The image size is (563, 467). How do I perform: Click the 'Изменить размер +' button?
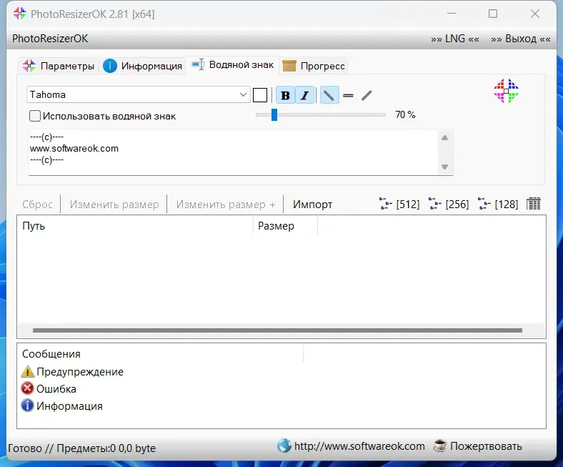tap(226, 205)
